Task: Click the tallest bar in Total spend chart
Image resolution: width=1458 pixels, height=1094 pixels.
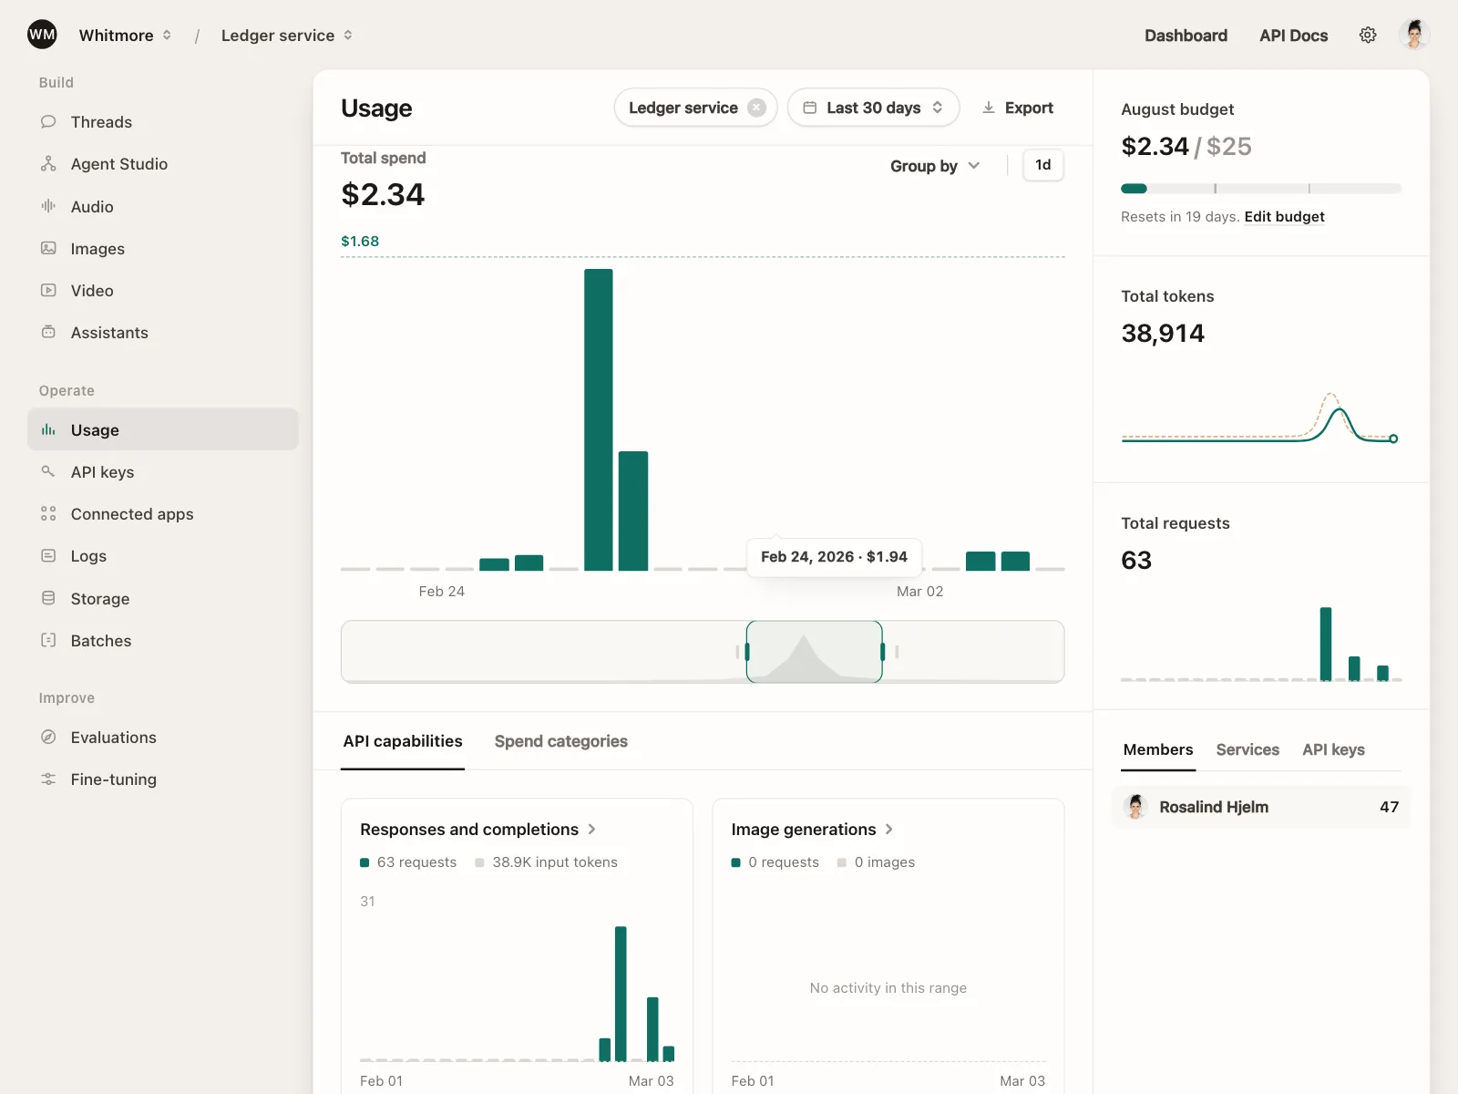Action: (x=599, y=420)
